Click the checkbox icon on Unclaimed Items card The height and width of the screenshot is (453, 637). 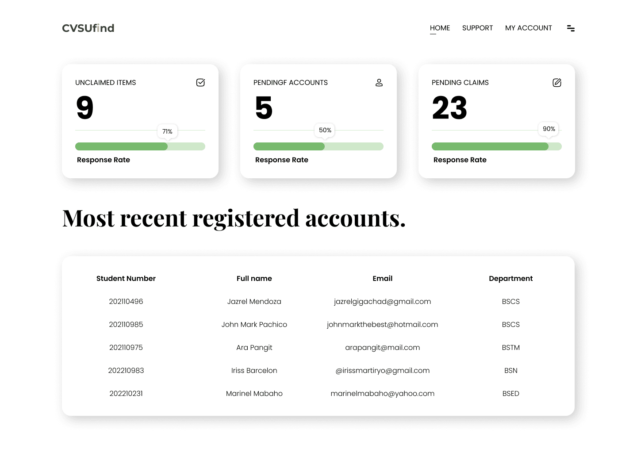[x=200, y=83]
